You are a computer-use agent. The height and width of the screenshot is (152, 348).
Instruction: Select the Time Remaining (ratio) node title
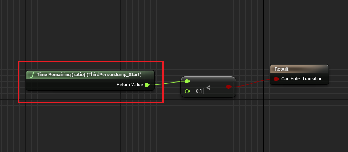(89, 75)
